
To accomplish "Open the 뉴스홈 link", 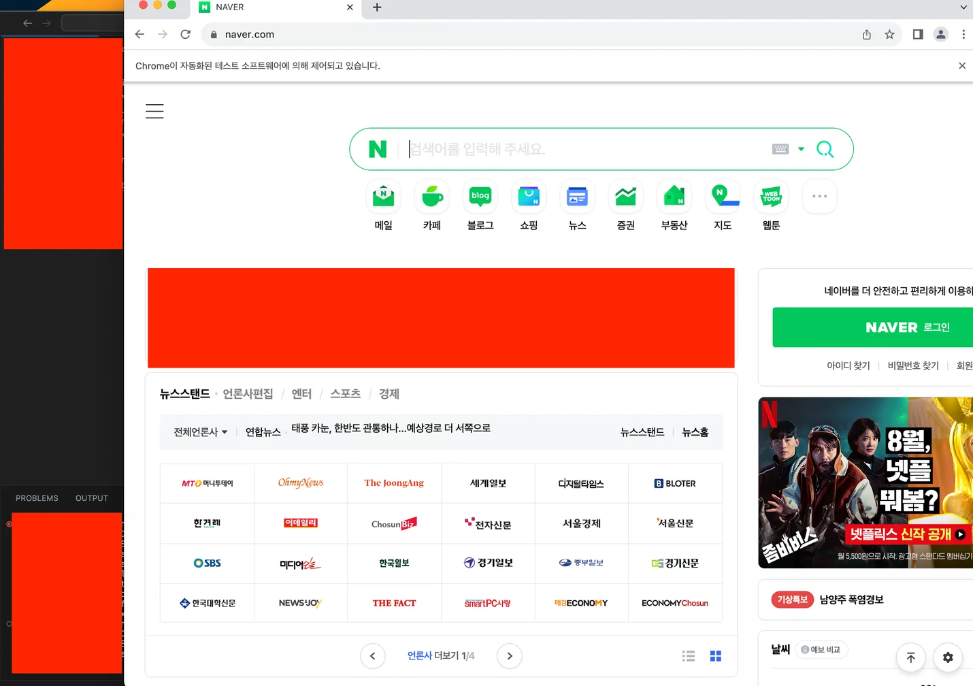I will point(695,432).
